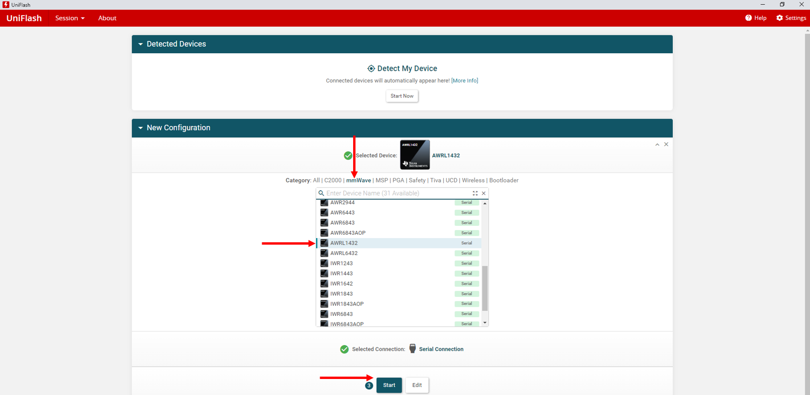The height and width of the screenshot is (395, 810).
Task: Open the Session dropdown menu
Action: 70,18
